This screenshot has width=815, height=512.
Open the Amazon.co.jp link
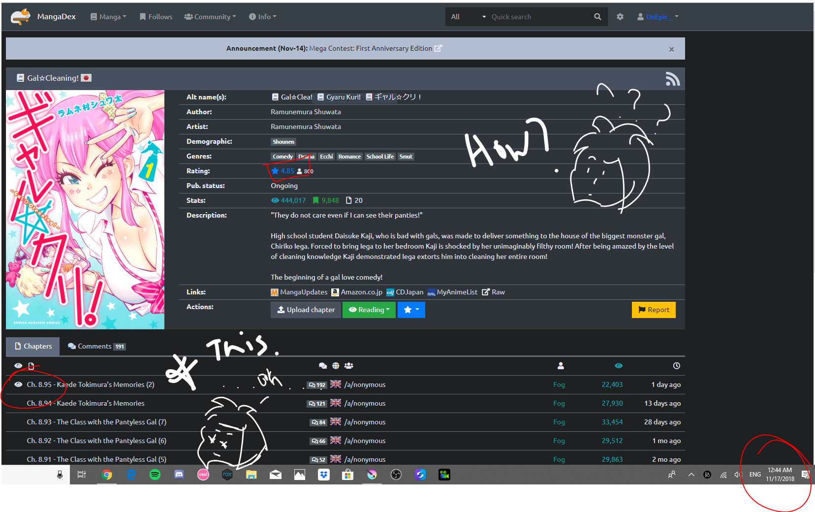click(357, 292)
